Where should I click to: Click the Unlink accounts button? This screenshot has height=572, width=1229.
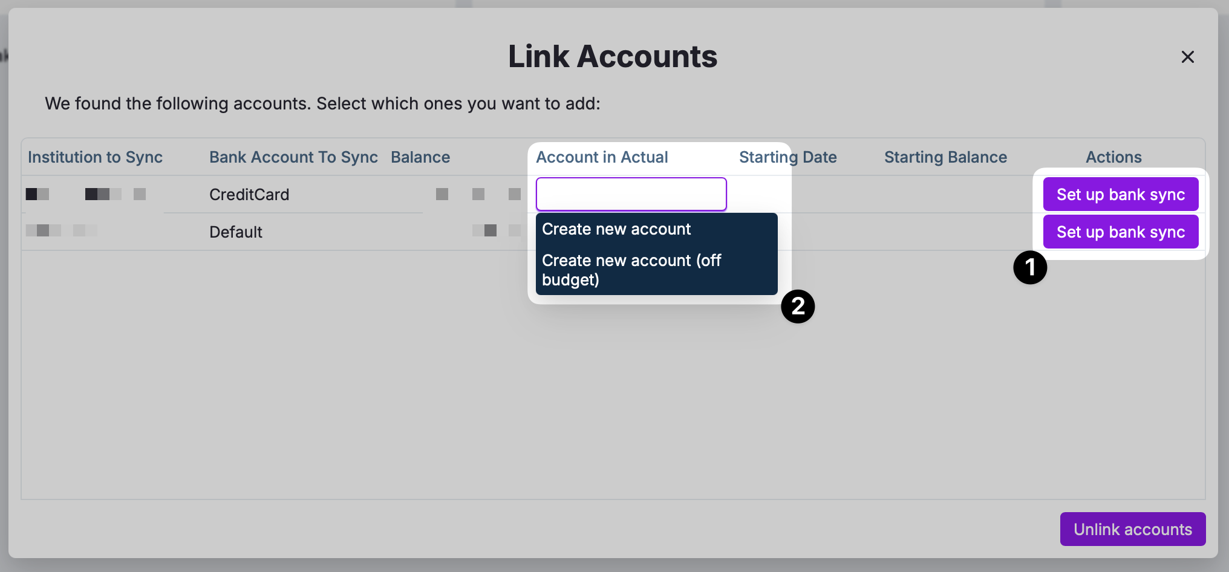1132,529
